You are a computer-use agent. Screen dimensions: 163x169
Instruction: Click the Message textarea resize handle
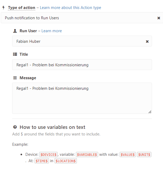click(150, 112)
